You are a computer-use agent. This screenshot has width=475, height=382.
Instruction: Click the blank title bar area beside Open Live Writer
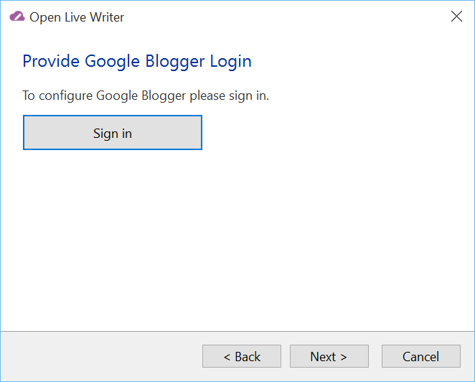[286, 17]
